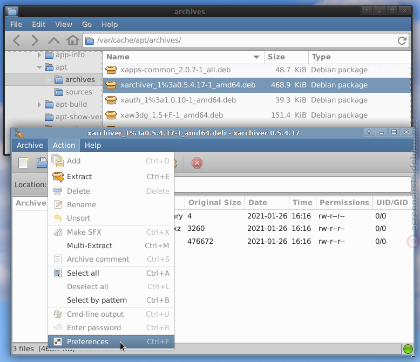Click the package icon of xaw3dg deb
This screenshot has height=362, width=420.
[111, 115]
